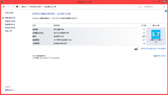Open help with the question mark icon

pos(166,11)
